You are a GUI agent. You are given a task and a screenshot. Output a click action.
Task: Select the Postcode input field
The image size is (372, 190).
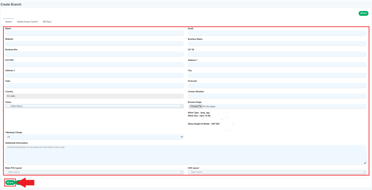pyautogui.click(x=277, y=86)
